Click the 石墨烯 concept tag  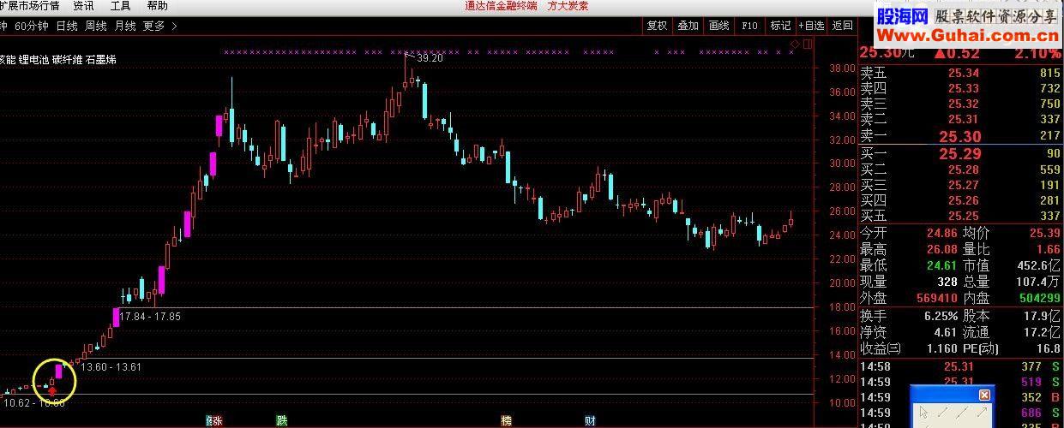pos(101,60)
